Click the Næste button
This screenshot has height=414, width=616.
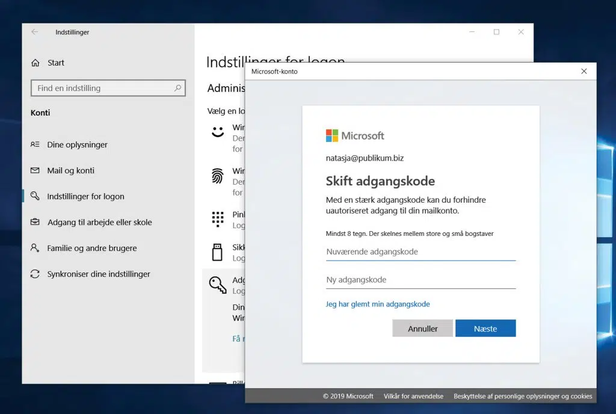point(485,329)
